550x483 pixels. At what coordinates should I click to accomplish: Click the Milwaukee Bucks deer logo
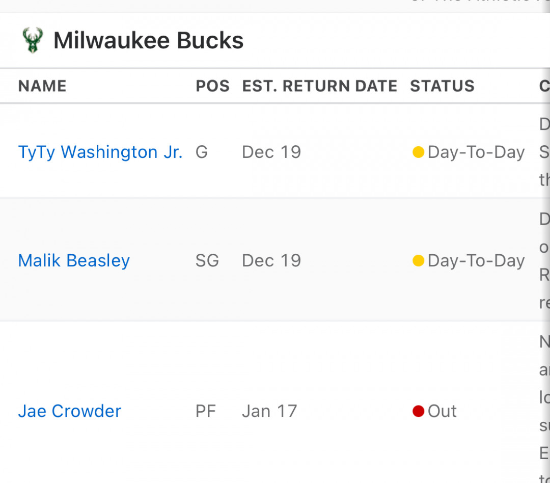(33, 40)
